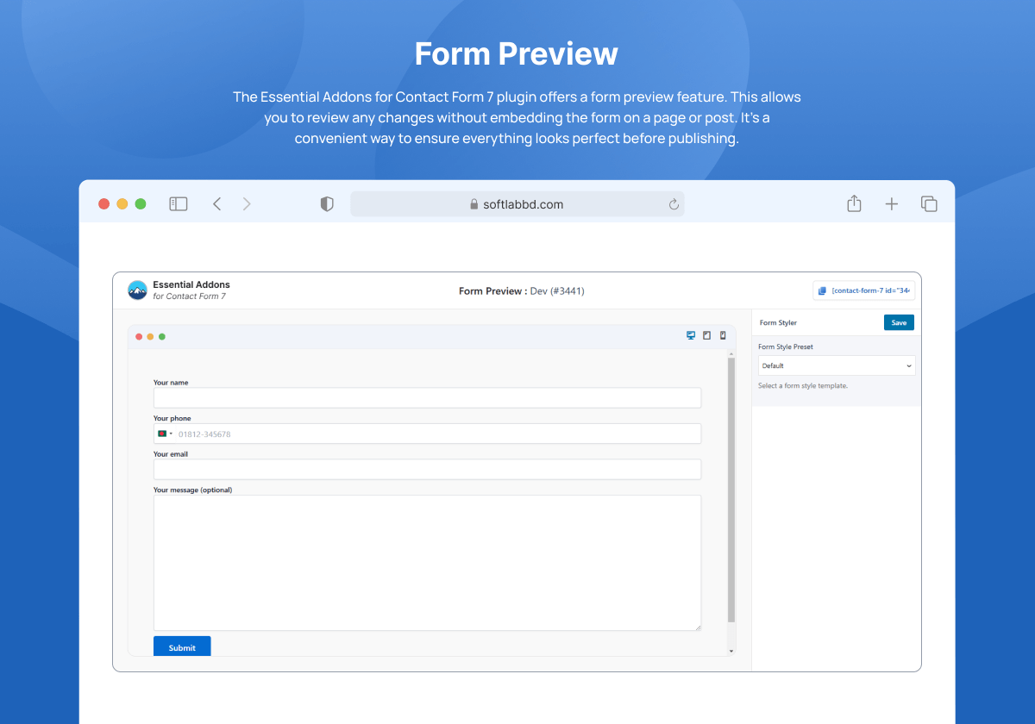Screen dimensions: 1035x724
Task: Click the softlabbd.com address bar
Action: [x=517, y=204]
